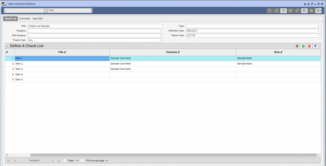This screenshot has width=326, height=166.
Task: Toggle the select-all checkmark icon in grid toolbar
Action: pos(297,46)
